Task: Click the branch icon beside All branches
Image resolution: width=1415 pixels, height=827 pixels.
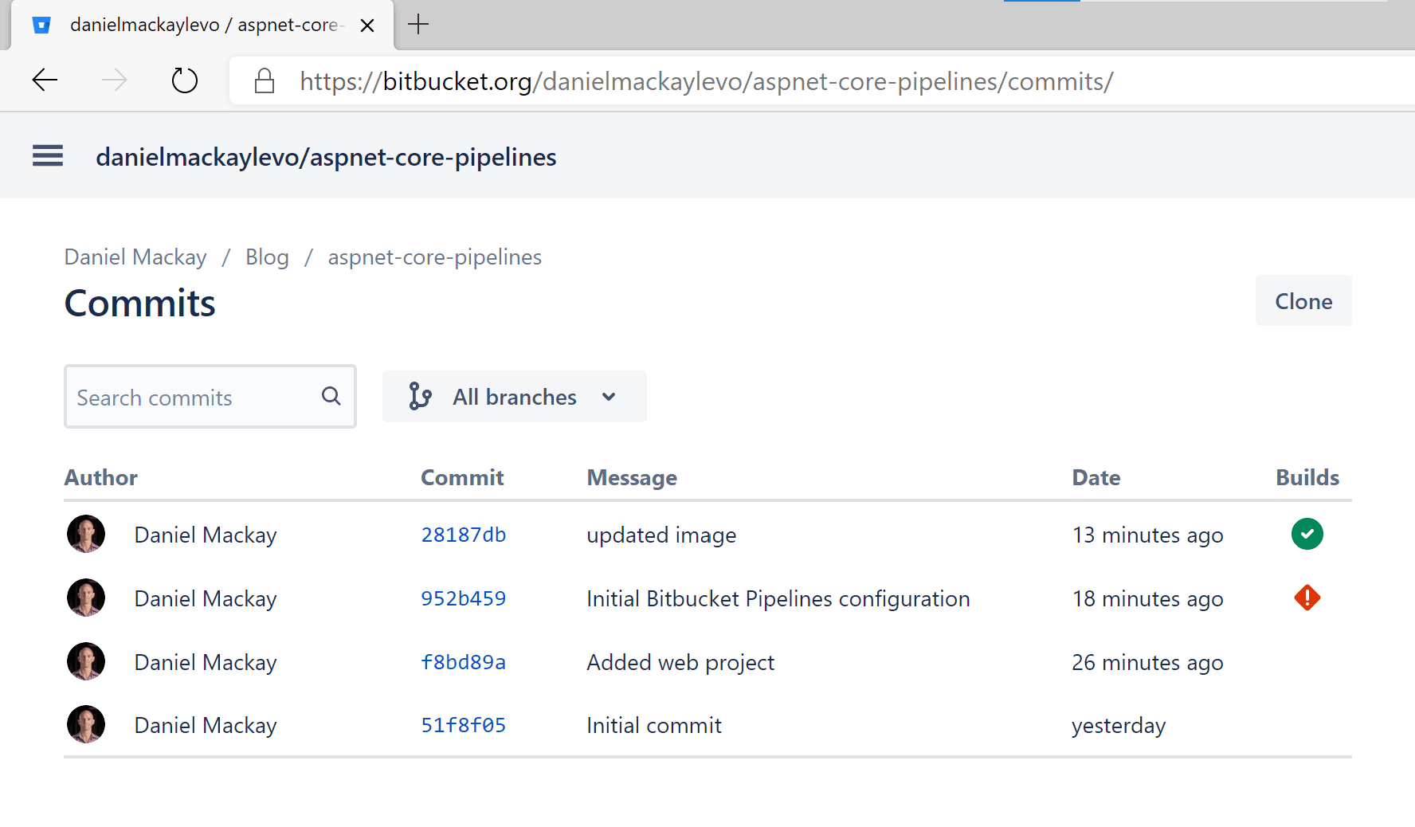Action: 420,396
